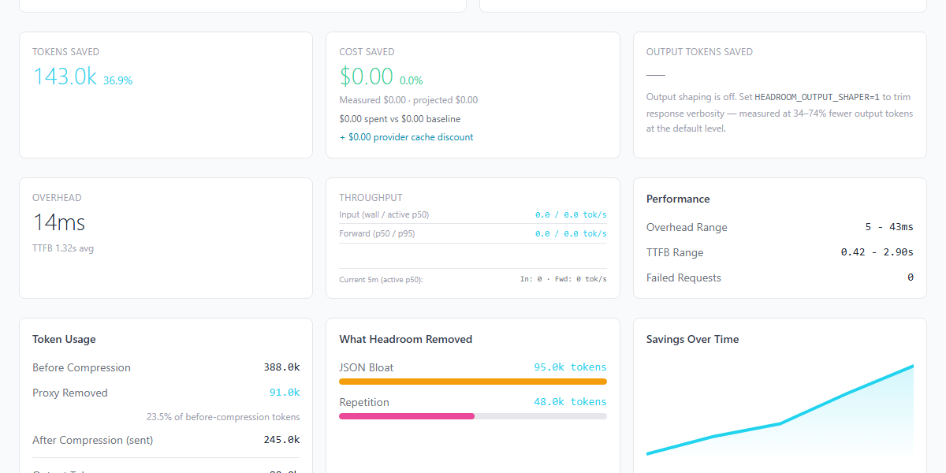Click the 143.0k tokens saved value
The image size is (946, 473).
tap(65, 76)
